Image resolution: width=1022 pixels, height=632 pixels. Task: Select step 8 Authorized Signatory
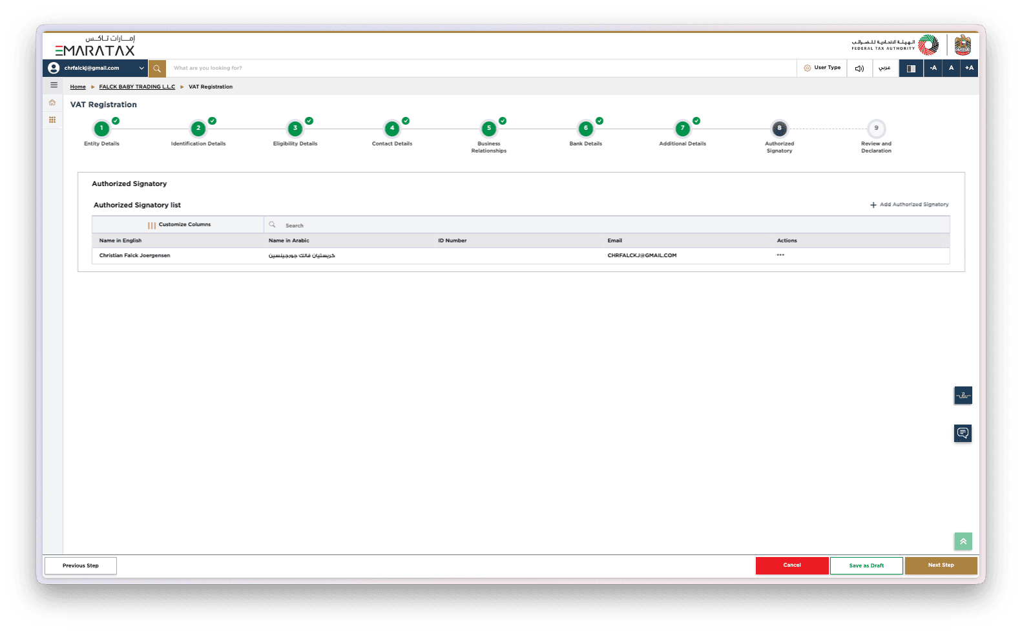(x=780, y=128)
